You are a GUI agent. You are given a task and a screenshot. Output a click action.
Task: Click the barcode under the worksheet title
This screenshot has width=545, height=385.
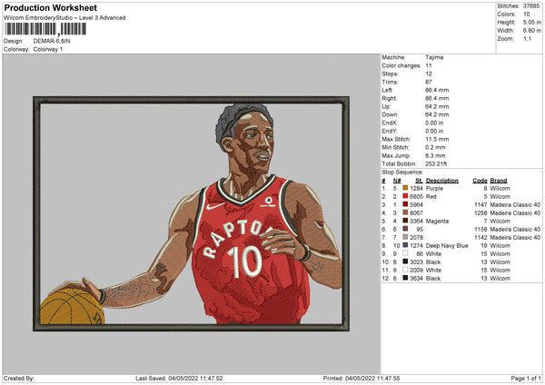point(45,29)
